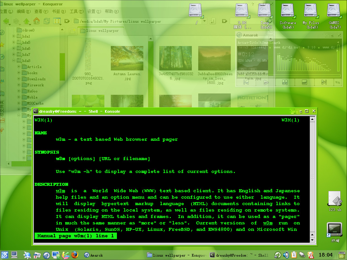Seek using the Amarok progress bar

289,75
